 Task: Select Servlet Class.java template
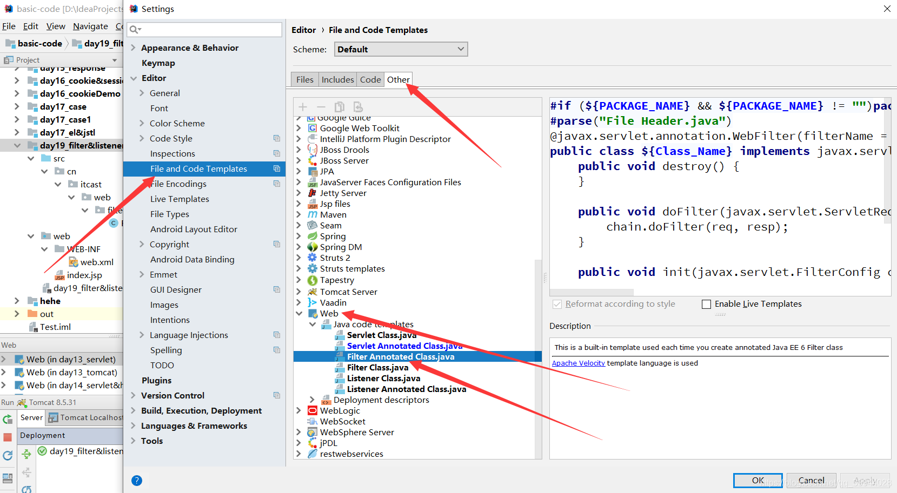(x=382, y=335)
